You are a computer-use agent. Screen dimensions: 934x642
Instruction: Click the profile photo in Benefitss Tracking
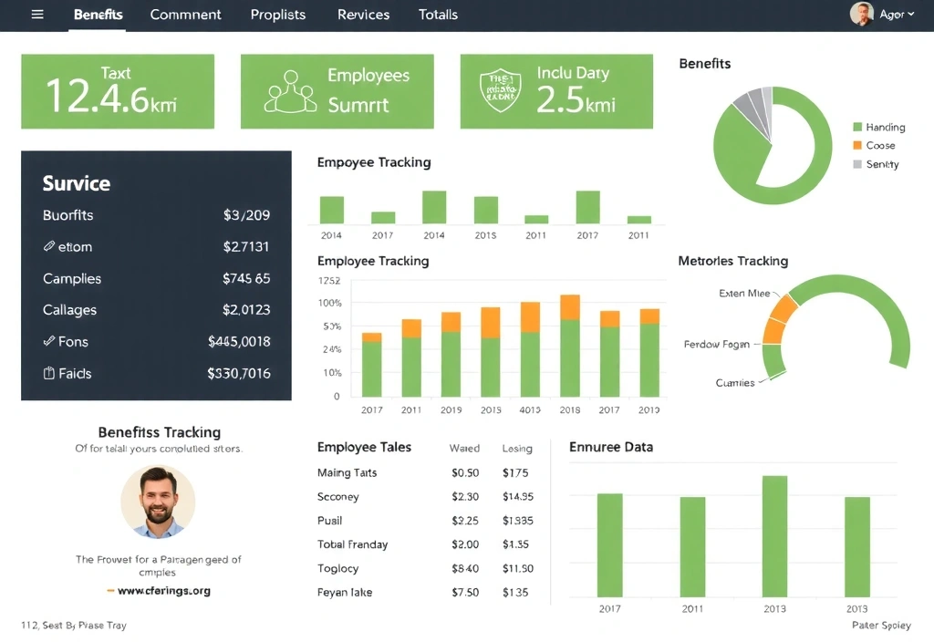(157, 502)
